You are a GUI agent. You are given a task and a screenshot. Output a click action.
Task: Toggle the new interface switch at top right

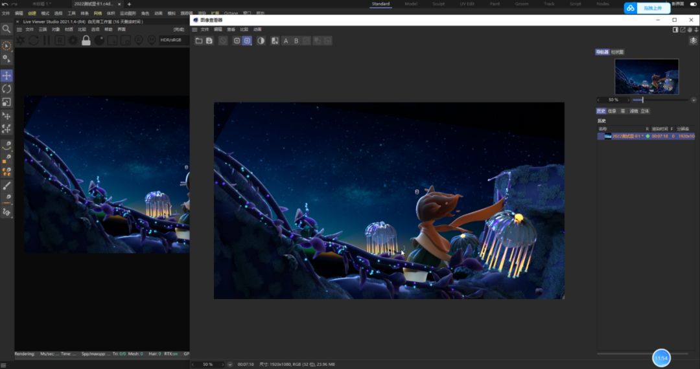[693, 4]
